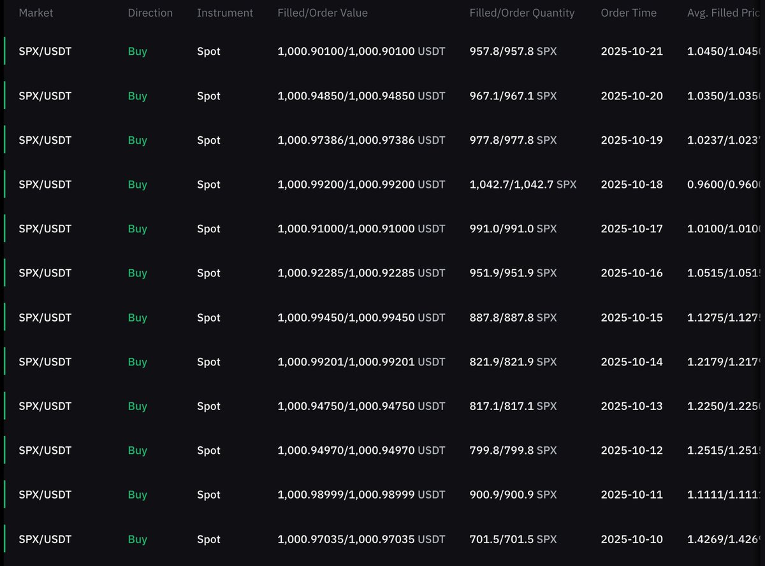This screenshot has height=566, width=765.
Task: Click quantity 991.0/991.0 SPX
Action: 513,229
